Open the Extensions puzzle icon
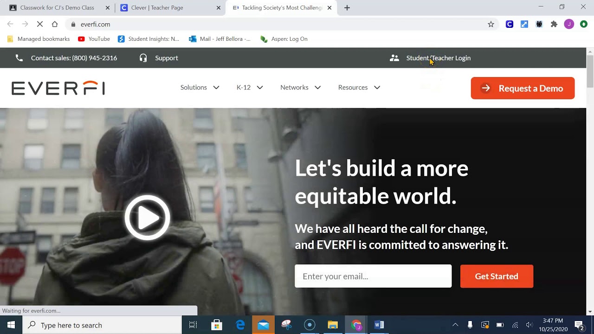The image size is (594, 334). point(554,24)
